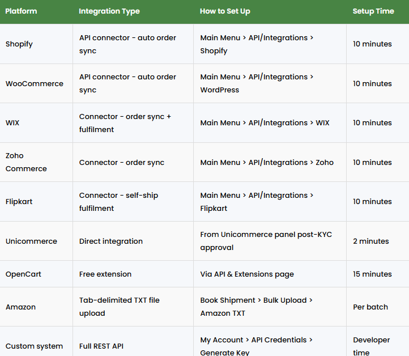Click OpenCart's 15 minutes setup time
This screenshot has height=356, width=409.
pos(378,274)
